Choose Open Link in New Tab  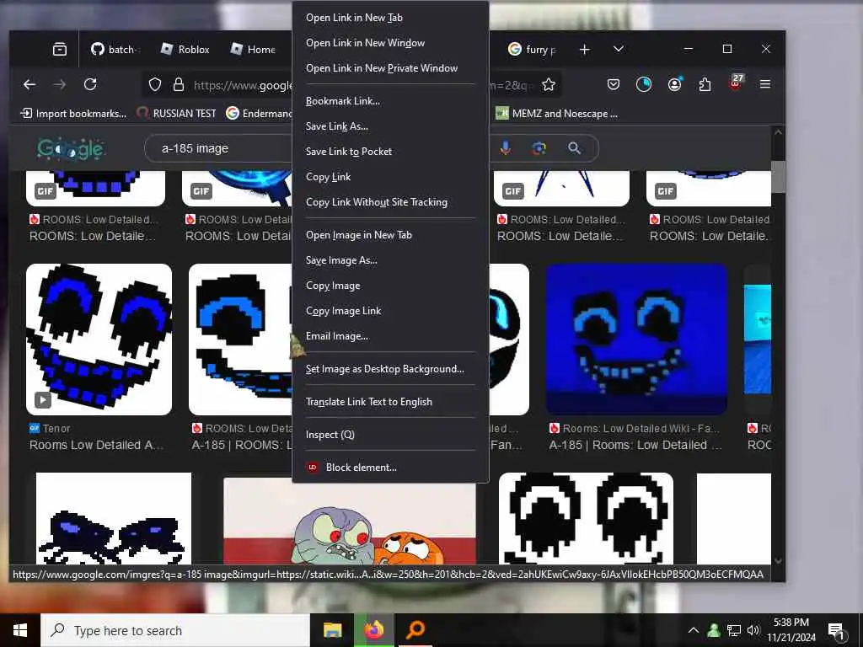390,18
